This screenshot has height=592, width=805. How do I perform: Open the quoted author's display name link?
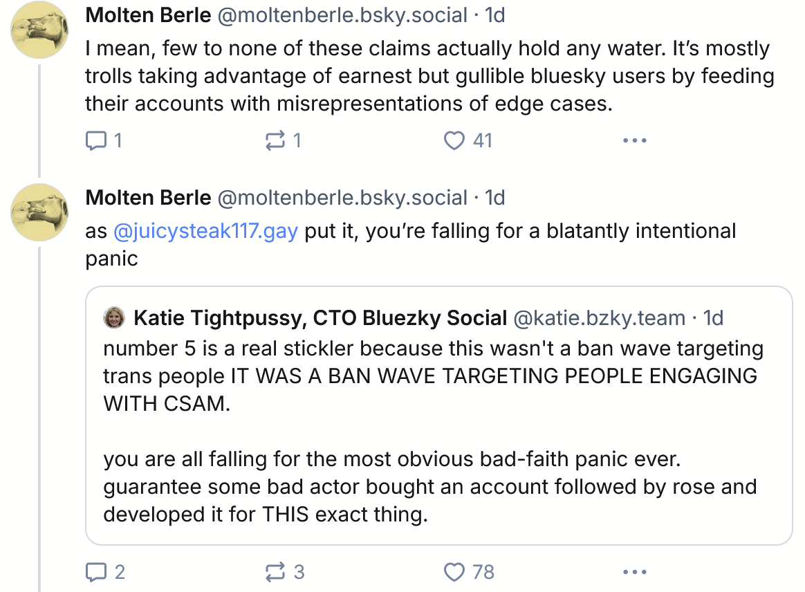[x=320, y=317]
